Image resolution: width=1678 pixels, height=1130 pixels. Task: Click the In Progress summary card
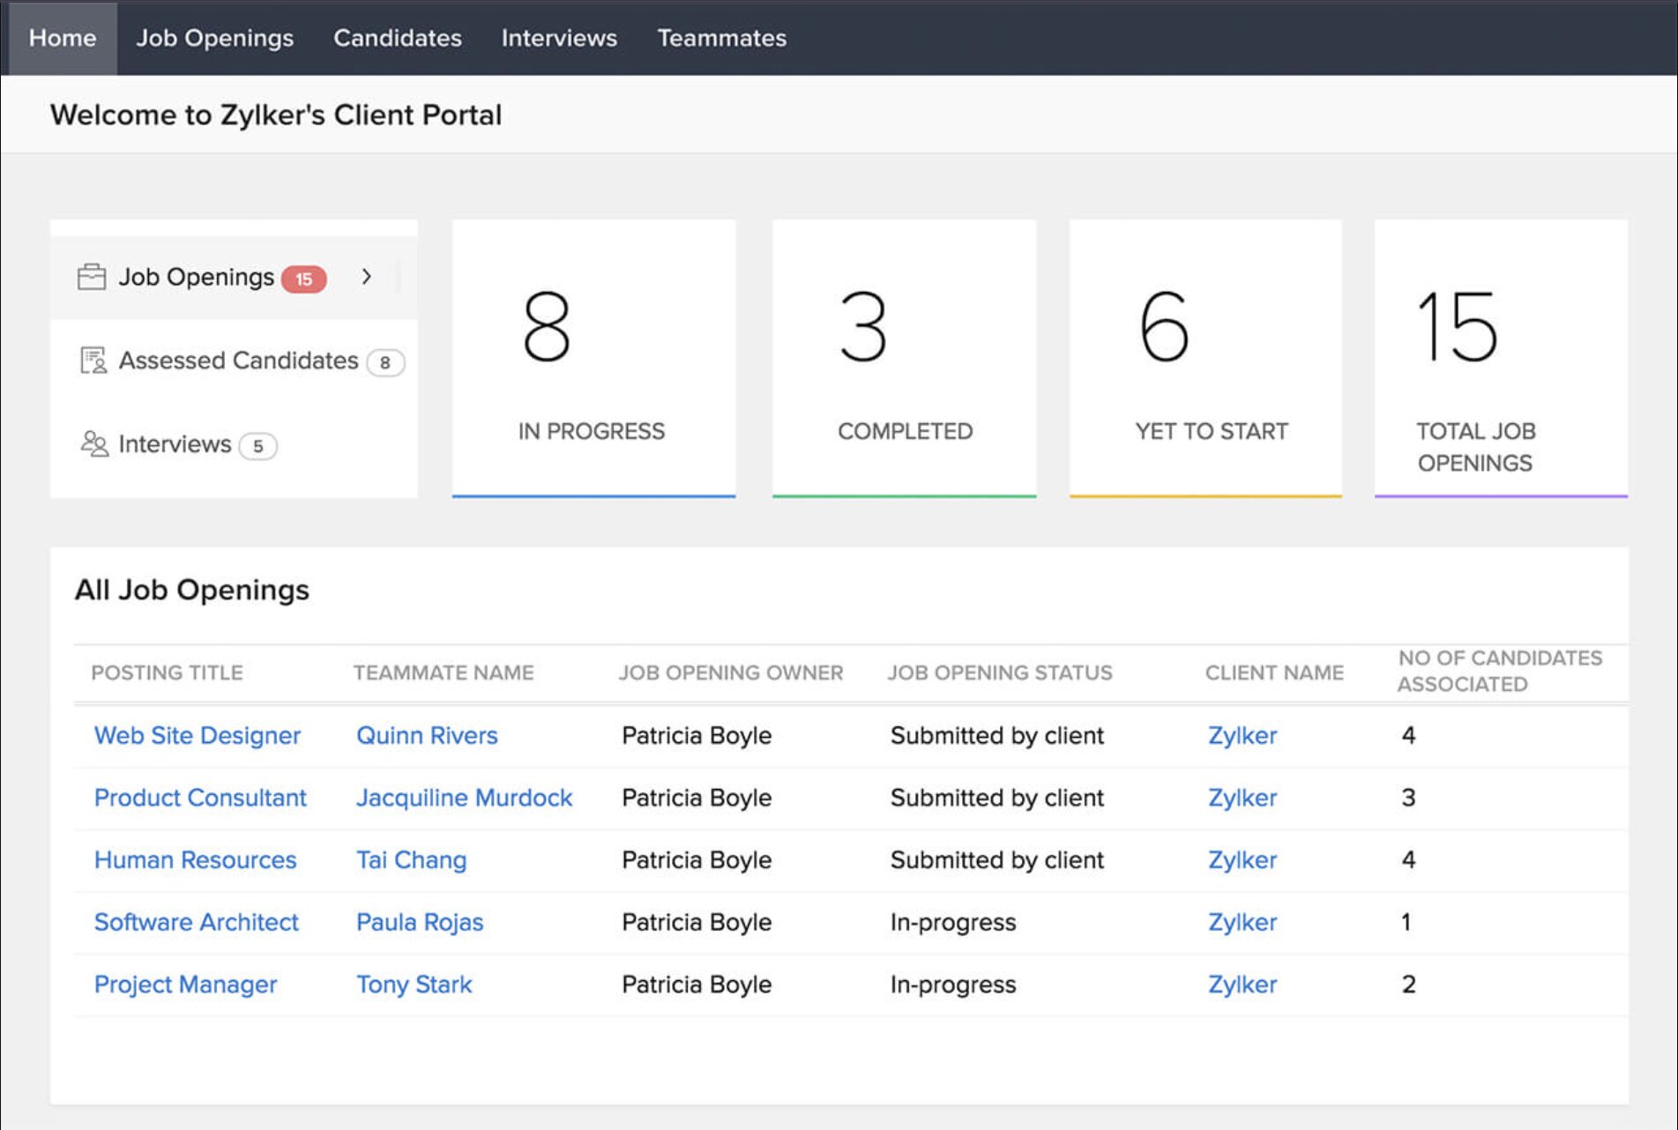593,359
